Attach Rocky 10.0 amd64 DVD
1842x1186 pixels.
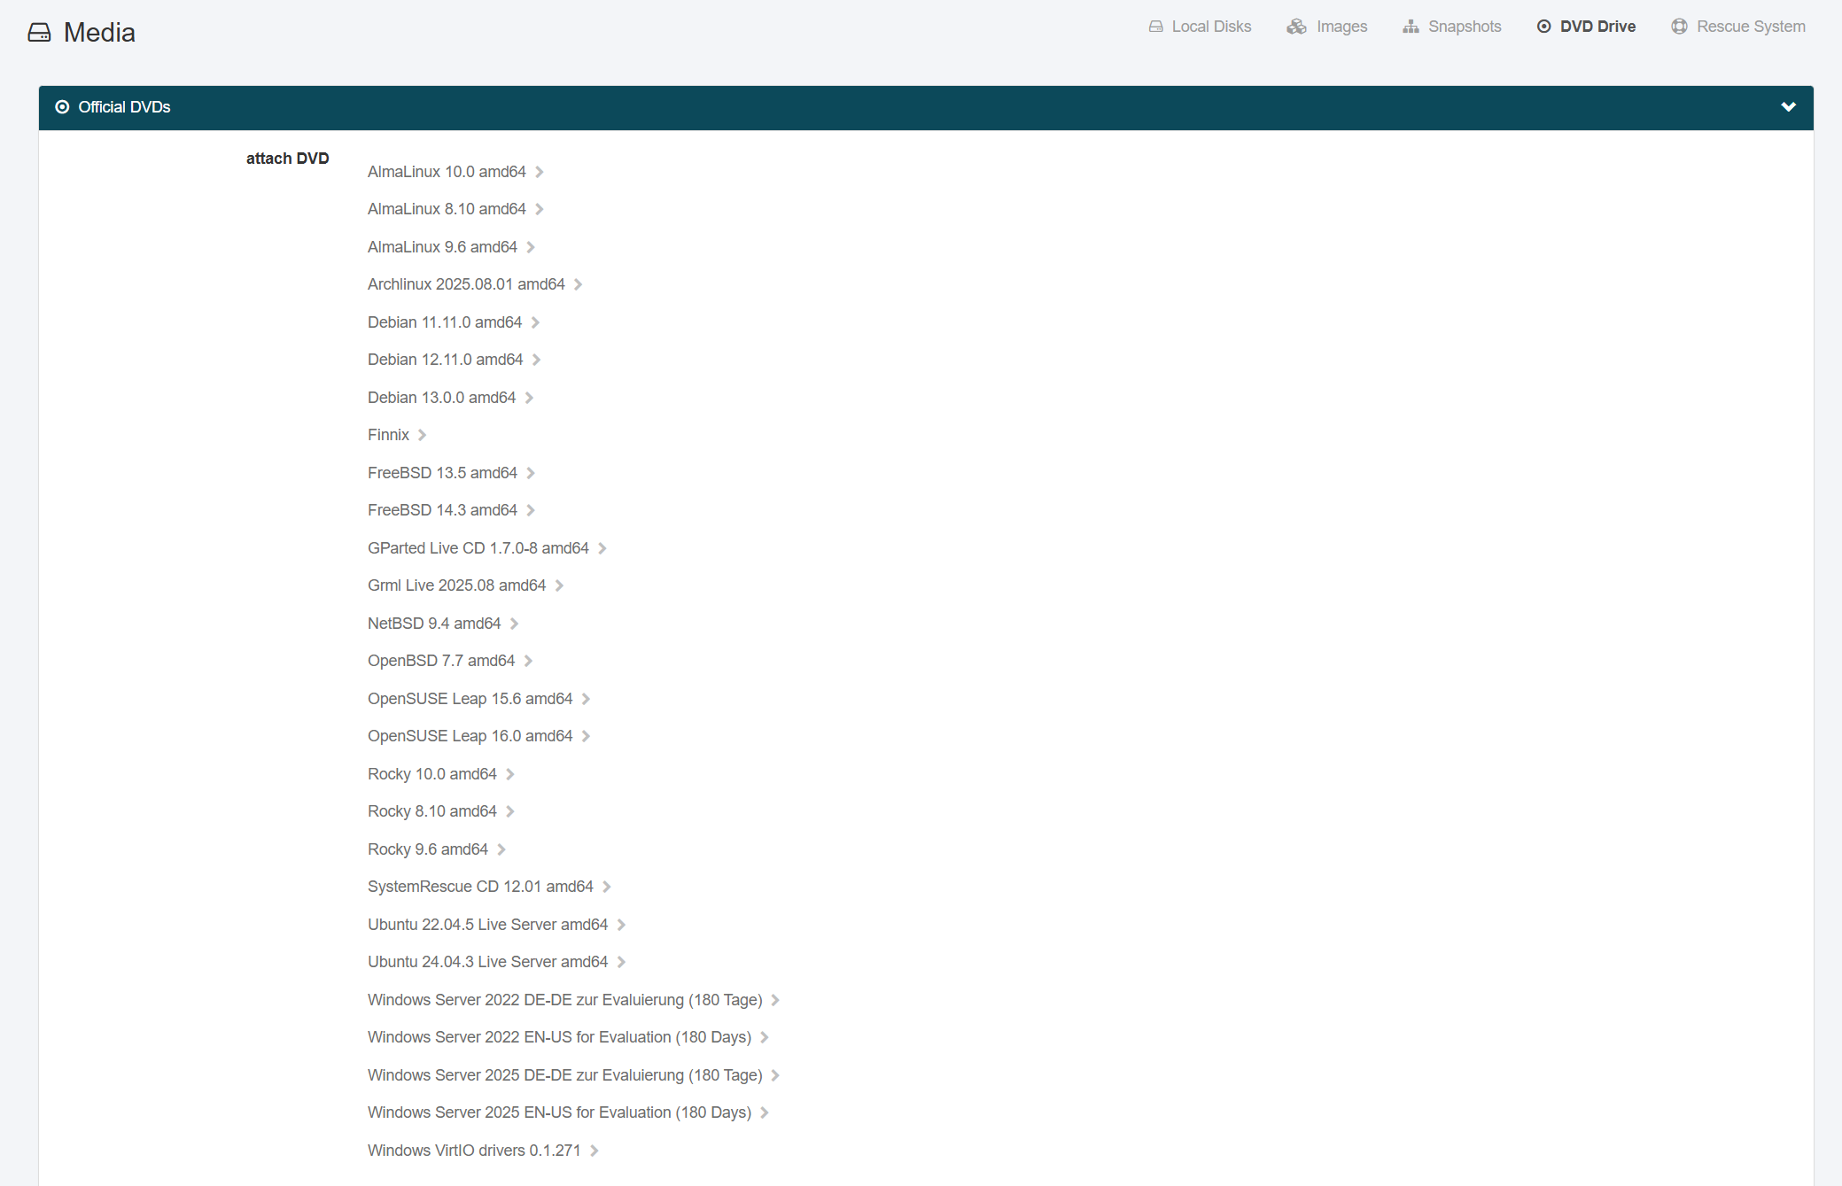pyautogui.click(x=441, y=774)
